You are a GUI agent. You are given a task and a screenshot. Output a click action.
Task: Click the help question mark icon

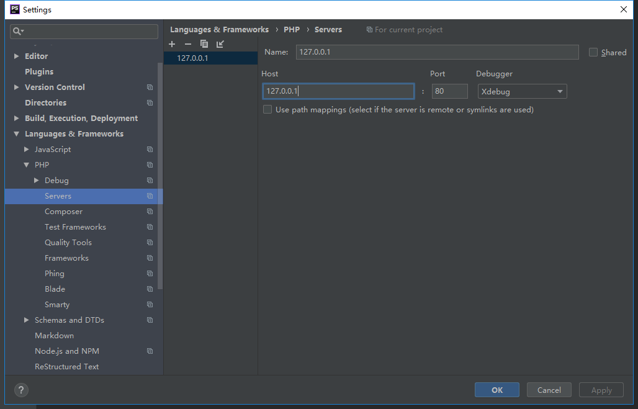point(21,390)
